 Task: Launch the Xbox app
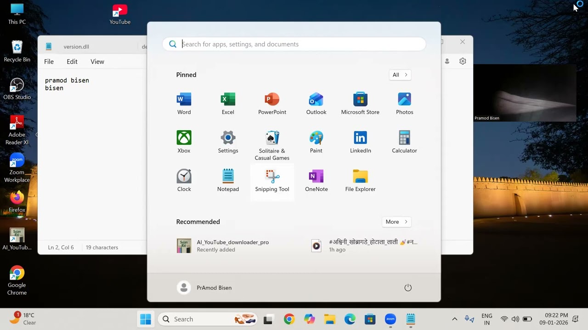point(184,143)
